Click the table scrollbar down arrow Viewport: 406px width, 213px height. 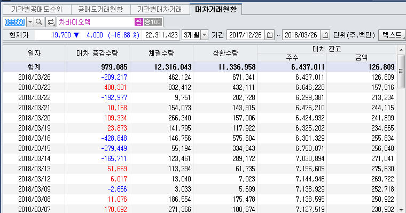[401, 209]
